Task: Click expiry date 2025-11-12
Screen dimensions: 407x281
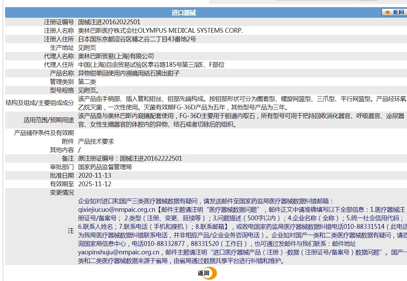Action: [94, 184]
